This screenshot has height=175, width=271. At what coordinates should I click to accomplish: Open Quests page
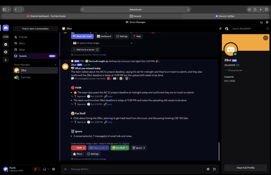35,56
